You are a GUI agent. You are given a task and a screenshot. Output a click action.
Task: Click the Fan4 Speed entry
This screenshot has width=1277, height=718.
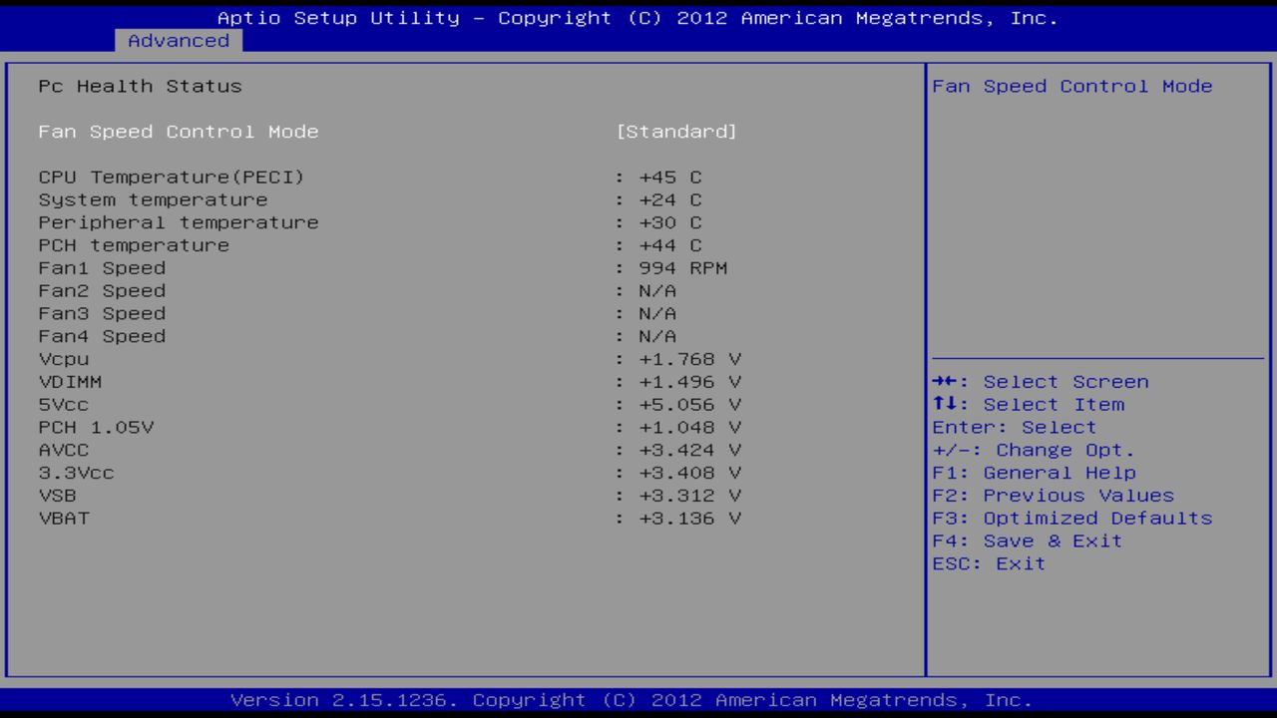coord(102,336)
